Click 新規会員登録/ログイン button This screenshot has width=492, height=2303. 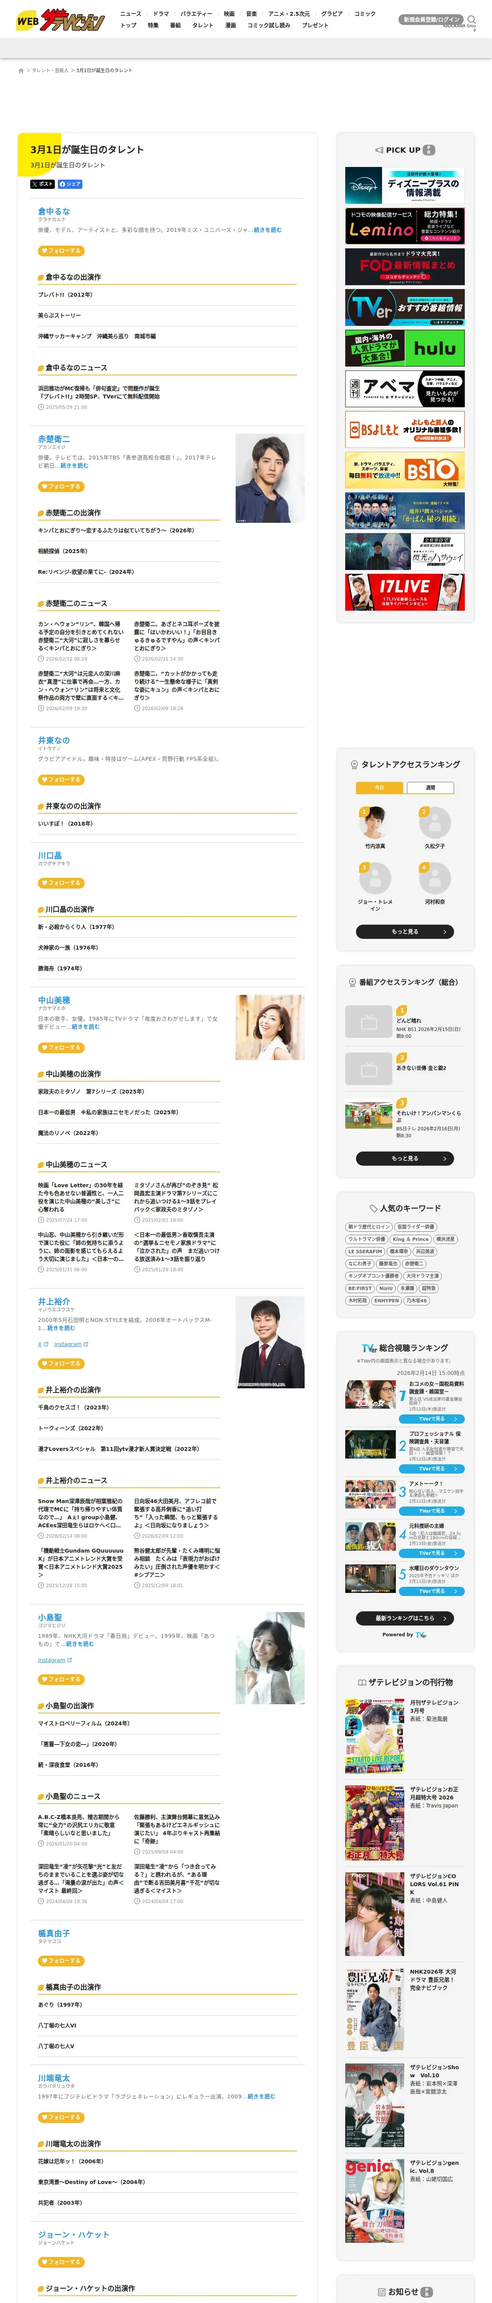(x=431, y=20)
